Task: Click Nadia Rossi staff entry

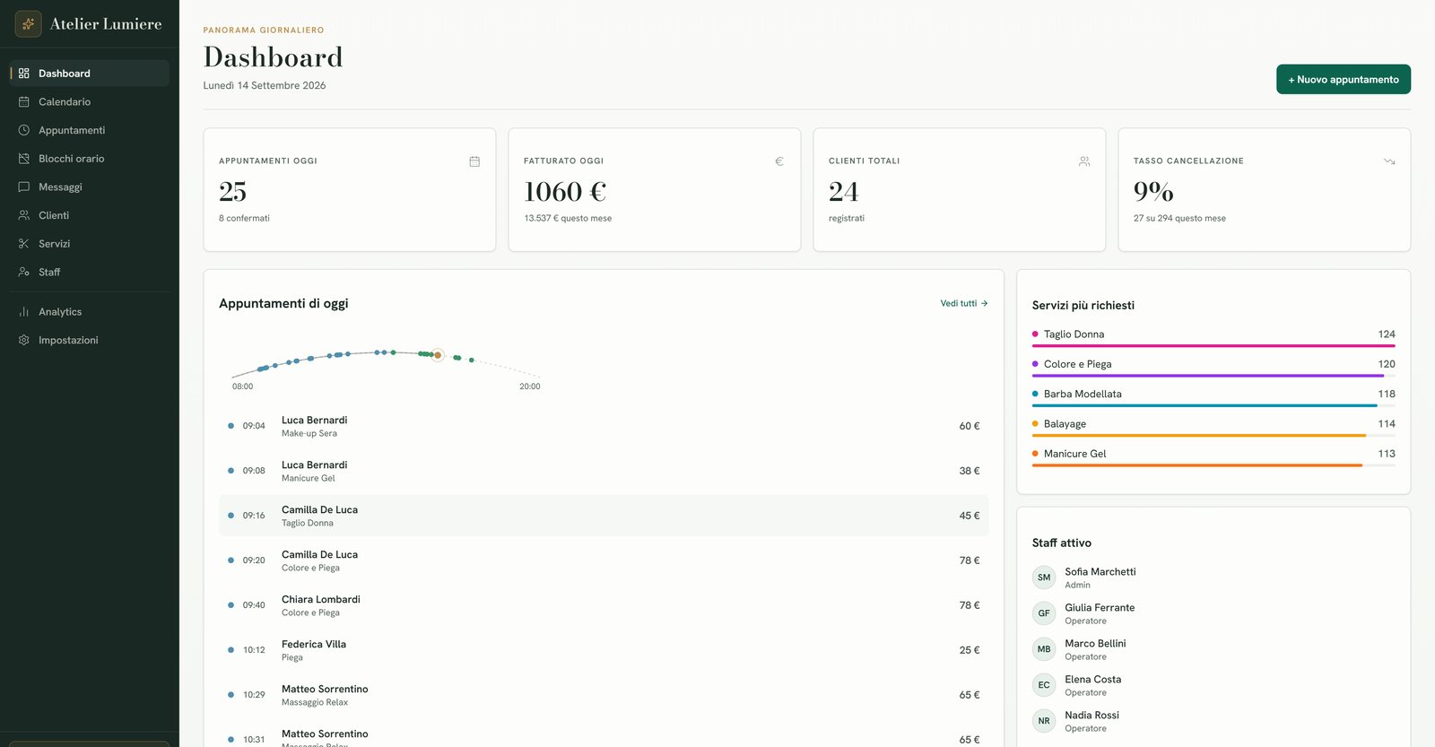Action: tap(1213, 721)
